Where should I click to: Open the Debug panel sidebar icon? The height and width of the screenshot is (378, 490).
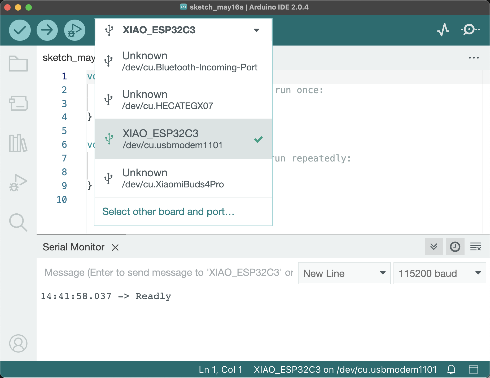(x=18, y=182)
